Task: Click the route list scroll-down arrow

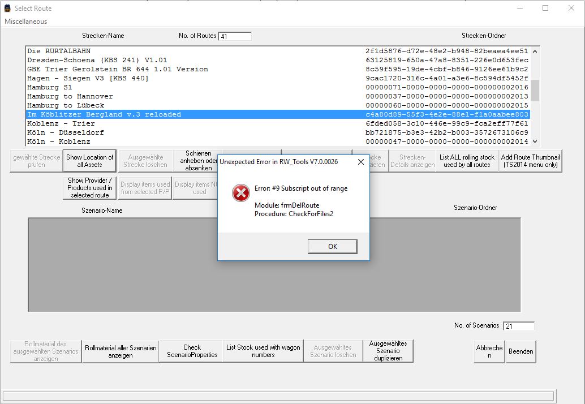Action: (535, 141)
